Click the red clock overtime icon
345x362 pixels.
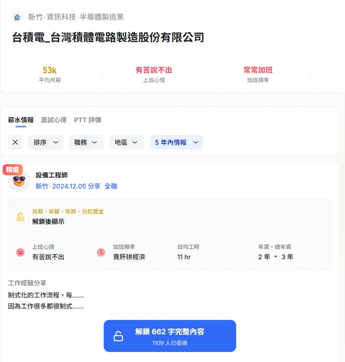tap(101, 252)
